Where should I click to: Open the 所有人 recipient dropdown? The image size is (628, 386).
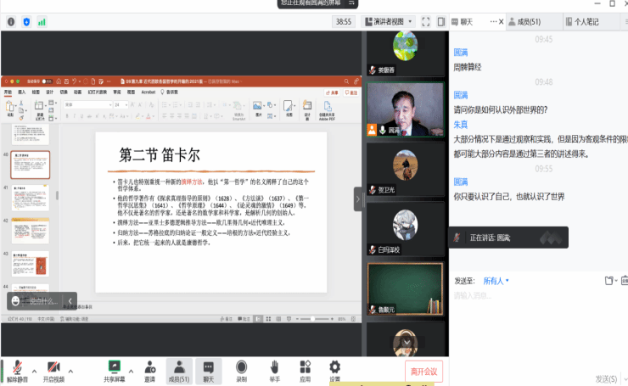(496, 280)
